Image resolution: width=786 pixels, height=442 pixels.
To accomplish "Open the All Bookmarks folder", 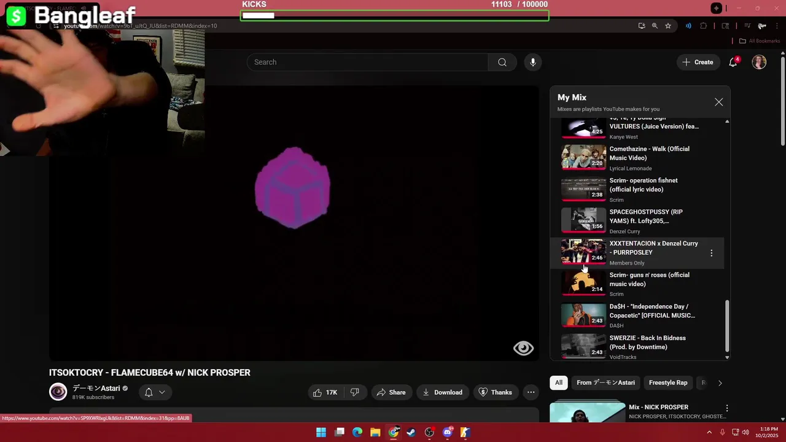I will coord(759,41).
